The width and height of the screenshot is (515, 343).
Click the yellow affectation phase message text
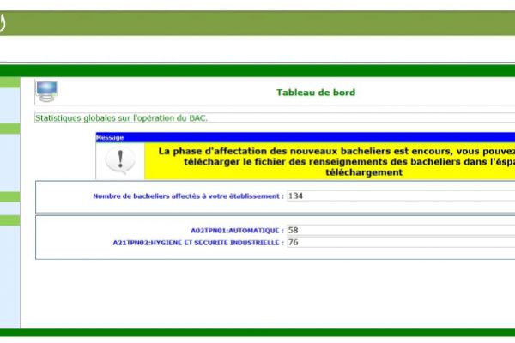click(335, 161)
